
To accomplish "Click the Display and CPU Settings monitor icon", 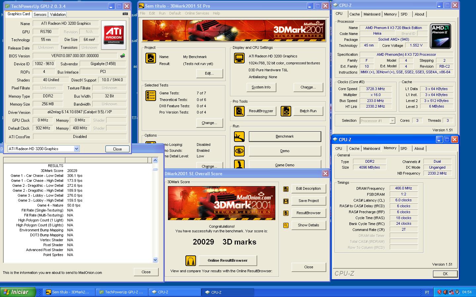I will click(239, 58).
